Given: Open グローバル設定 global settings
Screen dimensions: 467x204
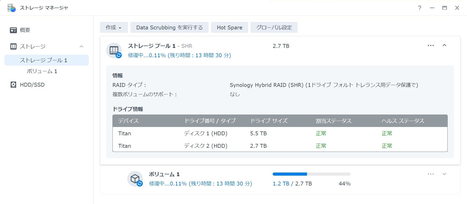Looking at the screenshot, I should point(274,28).
